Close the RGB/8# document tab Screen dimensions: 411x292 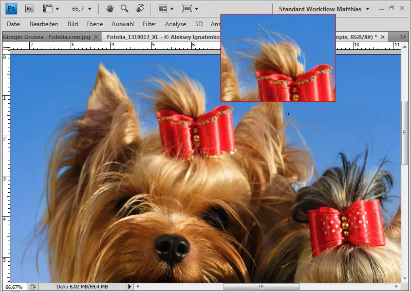tap(383, 37)
